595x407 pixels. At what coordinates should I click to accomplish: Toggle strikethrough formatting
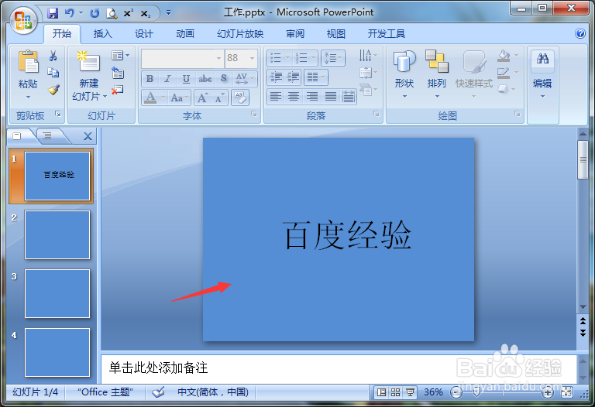[205, 78]
